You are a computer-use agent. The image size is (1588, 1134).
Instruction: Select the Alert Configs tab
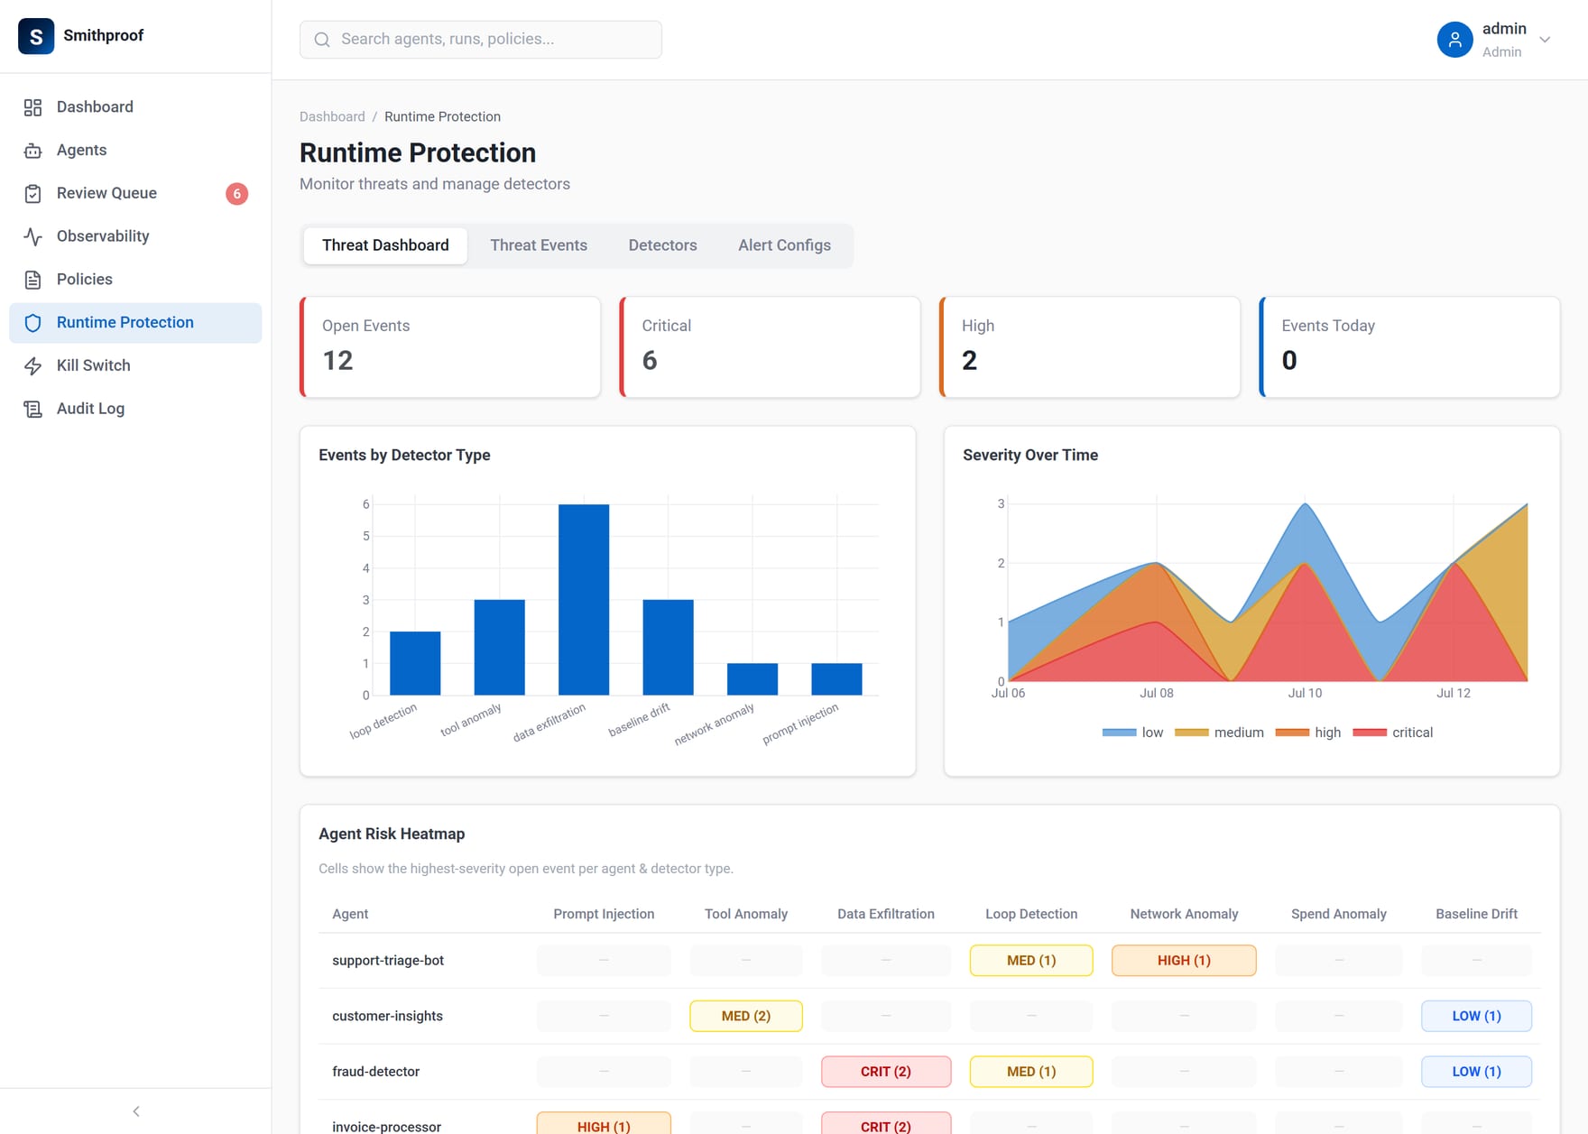(x=784, y=245)
